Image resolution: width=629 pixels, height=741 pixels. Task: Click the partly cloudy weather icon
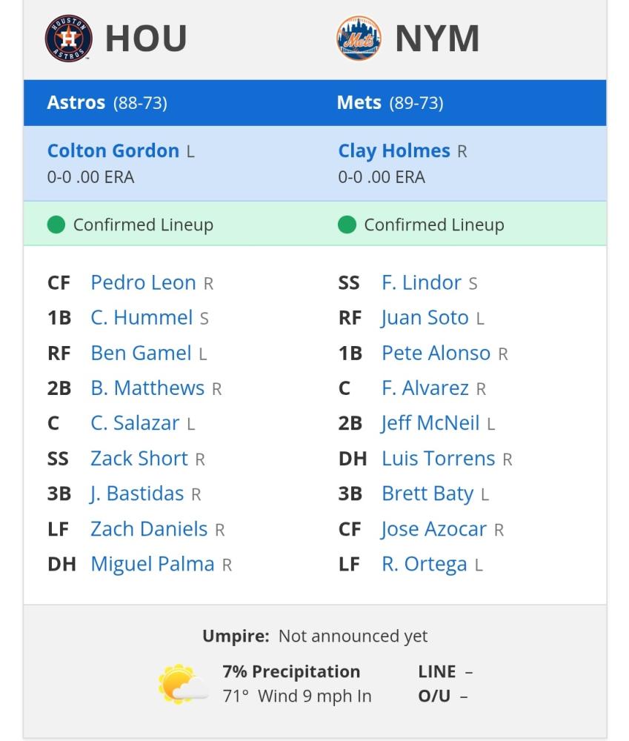click(x=183, y=684)
